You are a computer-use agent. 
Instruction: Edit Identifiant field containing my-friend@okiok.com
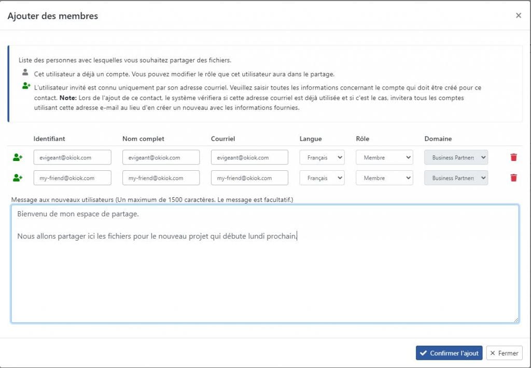click(x=73, y=178)
